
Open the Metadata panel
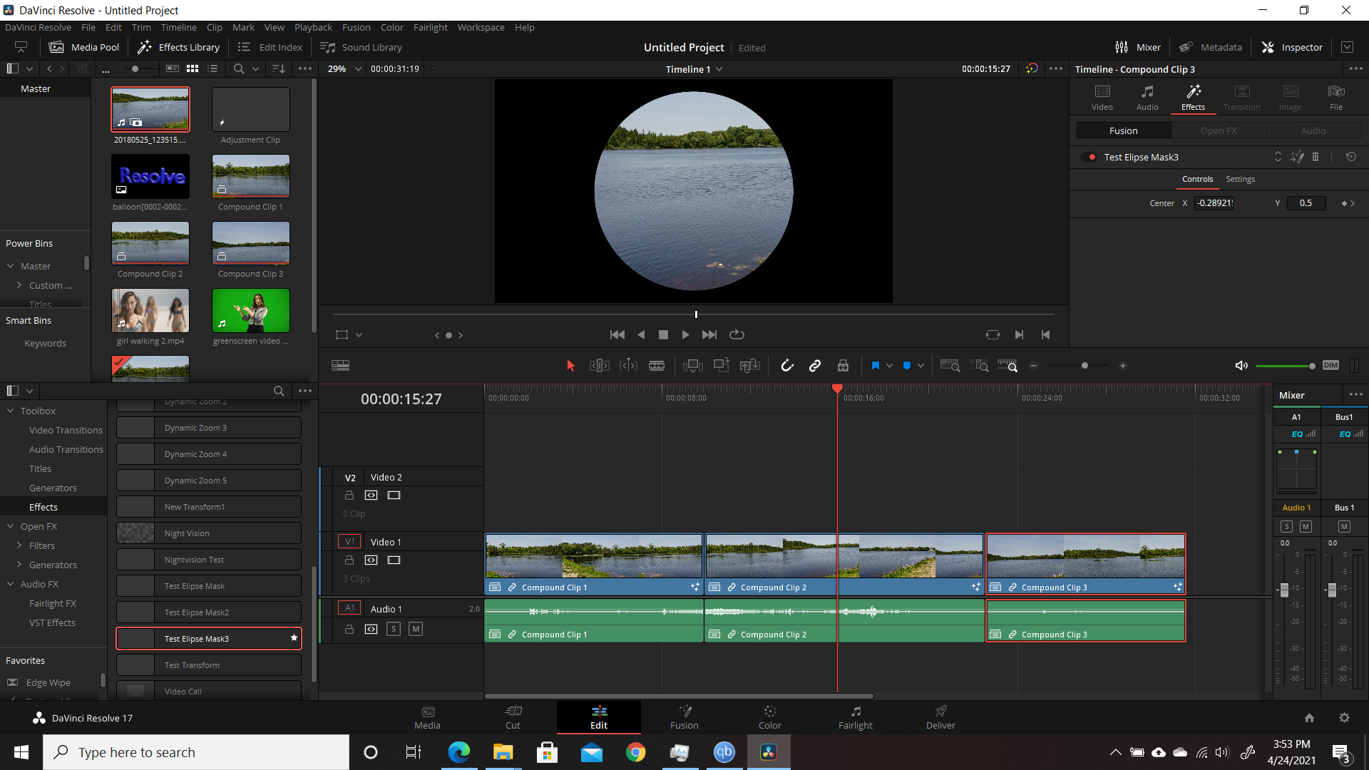point(1211,47)
